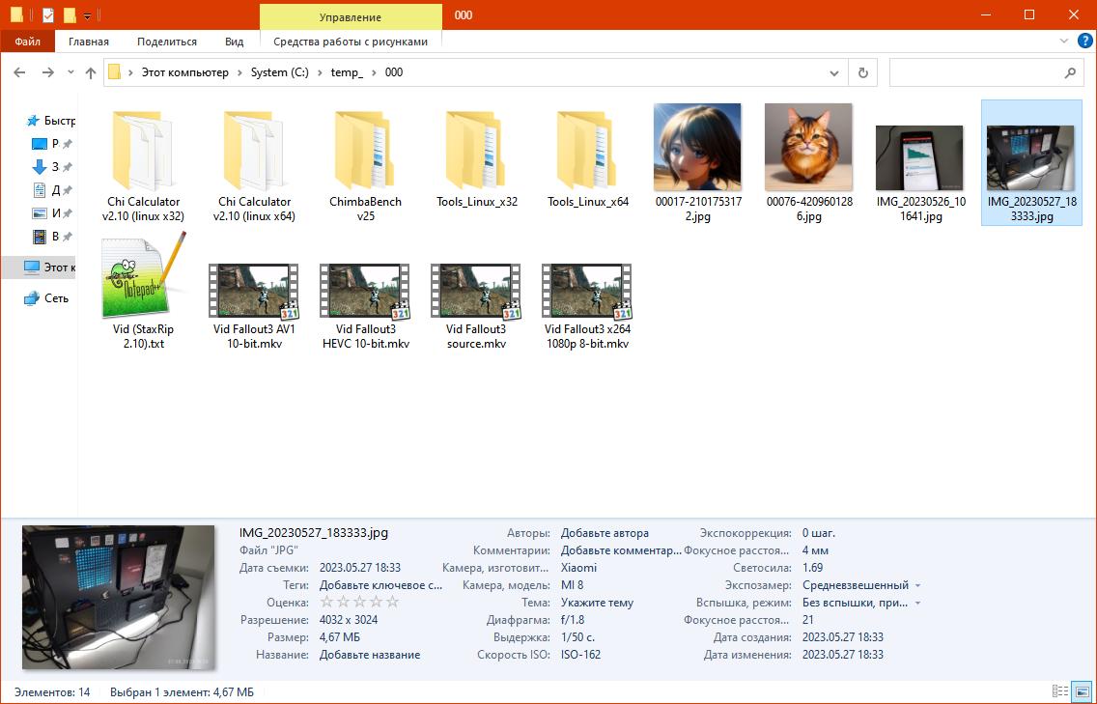Click Добавьте комментарий field in details pane

click(x=621, y=550)
